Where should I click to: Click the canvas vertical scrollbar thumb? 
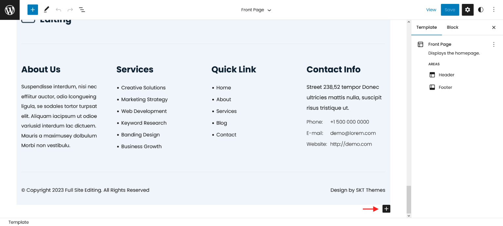click(x=409, y=199)
